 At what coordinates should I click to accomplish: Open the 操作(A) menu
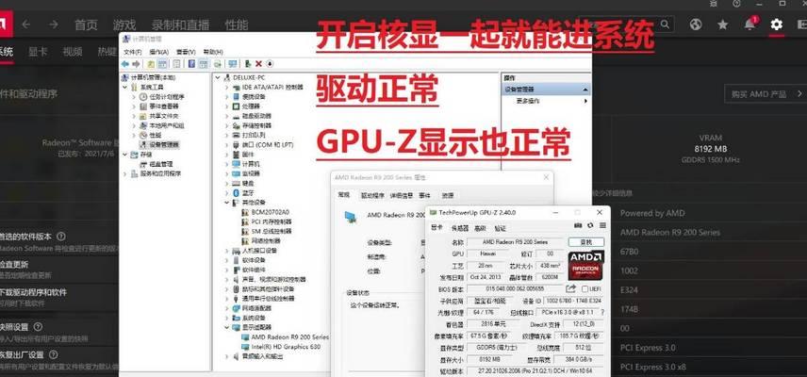[159, 52]
